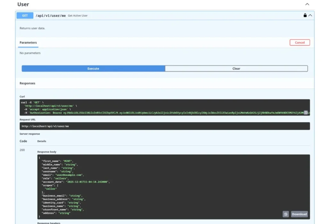Screen dimensions: 328x224
Task: Select the Parameters tab
Action: point(28,42)
